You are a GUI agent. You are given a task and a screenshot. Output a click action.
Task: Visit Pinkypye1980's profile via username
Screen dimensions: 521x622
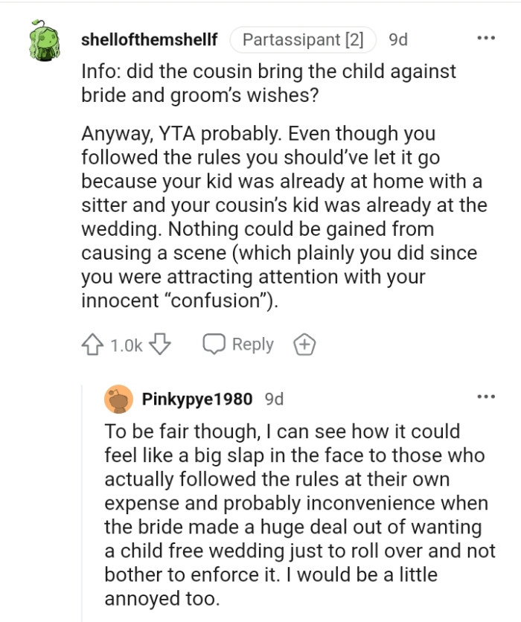click(x=197, y=399)
